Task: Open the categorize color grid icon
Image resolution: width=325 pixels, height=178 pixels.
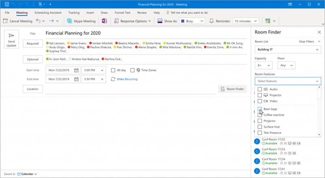Action: [268, 21]
